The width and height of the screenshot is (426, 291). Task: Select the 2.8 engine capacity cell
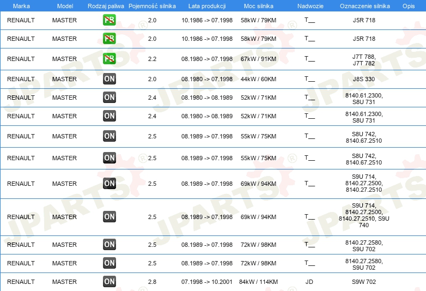152,282
